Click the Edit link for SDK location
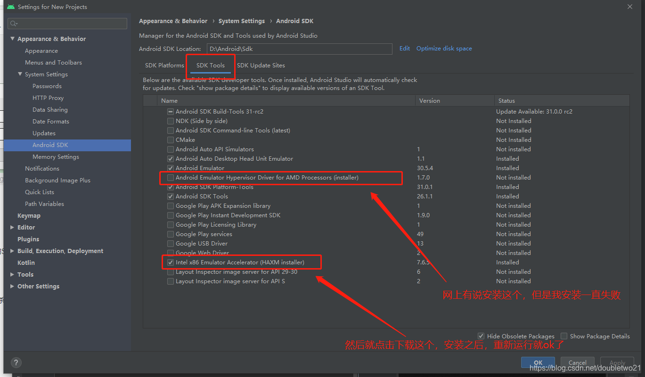Screen dimensions: 645x377 (x=405, y=49)
